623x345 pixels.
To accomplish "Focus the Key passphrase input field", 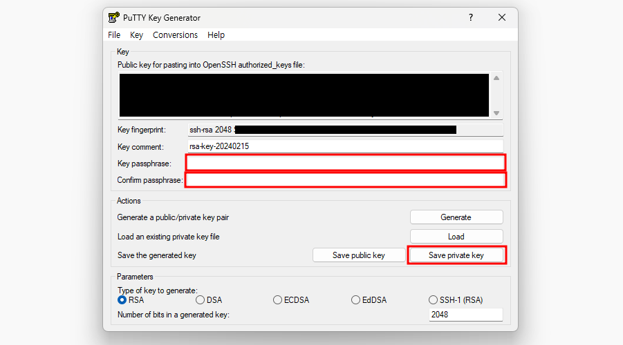I will (345, 163).
